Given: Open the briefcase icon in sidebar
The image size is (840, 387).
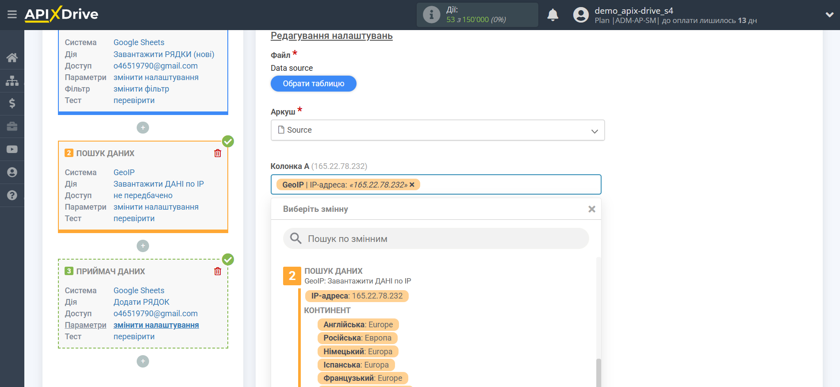Looking at the screenshot, I should pos(12,126).
